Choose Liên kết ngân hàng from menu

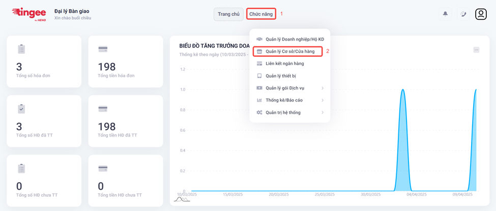[x=284, y=64]
